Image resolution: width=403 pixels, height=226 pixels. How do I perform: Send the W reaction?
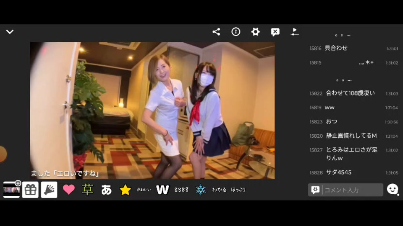(x=163, y=190)
